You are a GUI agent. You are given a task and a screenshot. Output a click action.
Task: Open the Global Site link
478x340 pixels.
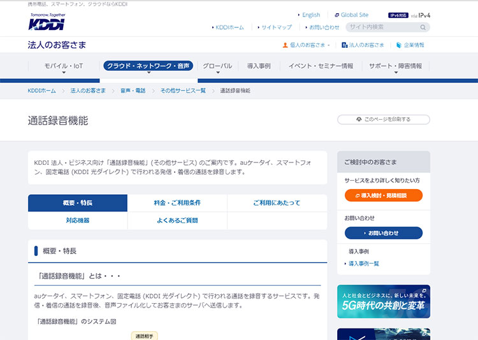click(354, 15)
